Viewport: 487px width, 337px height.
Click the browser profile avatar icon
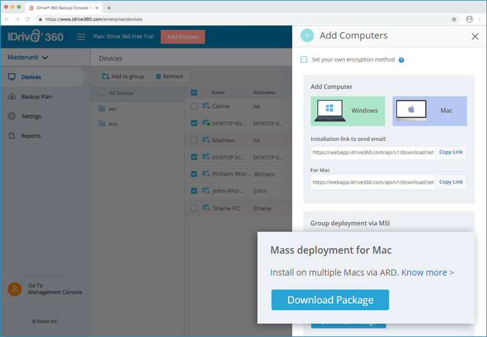[x=469, y=19]
